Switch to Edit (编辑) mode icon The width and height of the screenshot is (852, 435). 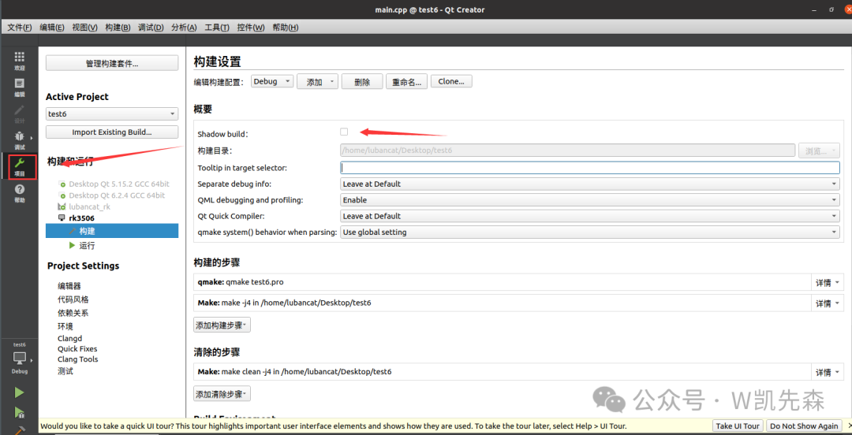pos(19,87)
